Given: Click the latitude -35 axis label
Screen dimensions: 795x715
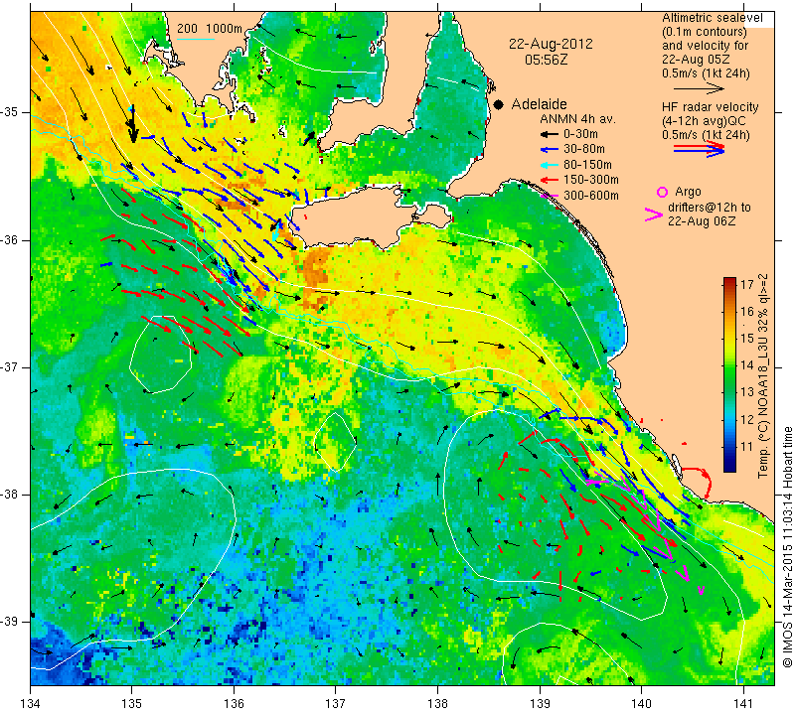Looking at the screenshot, I should (x=10, y=112).
